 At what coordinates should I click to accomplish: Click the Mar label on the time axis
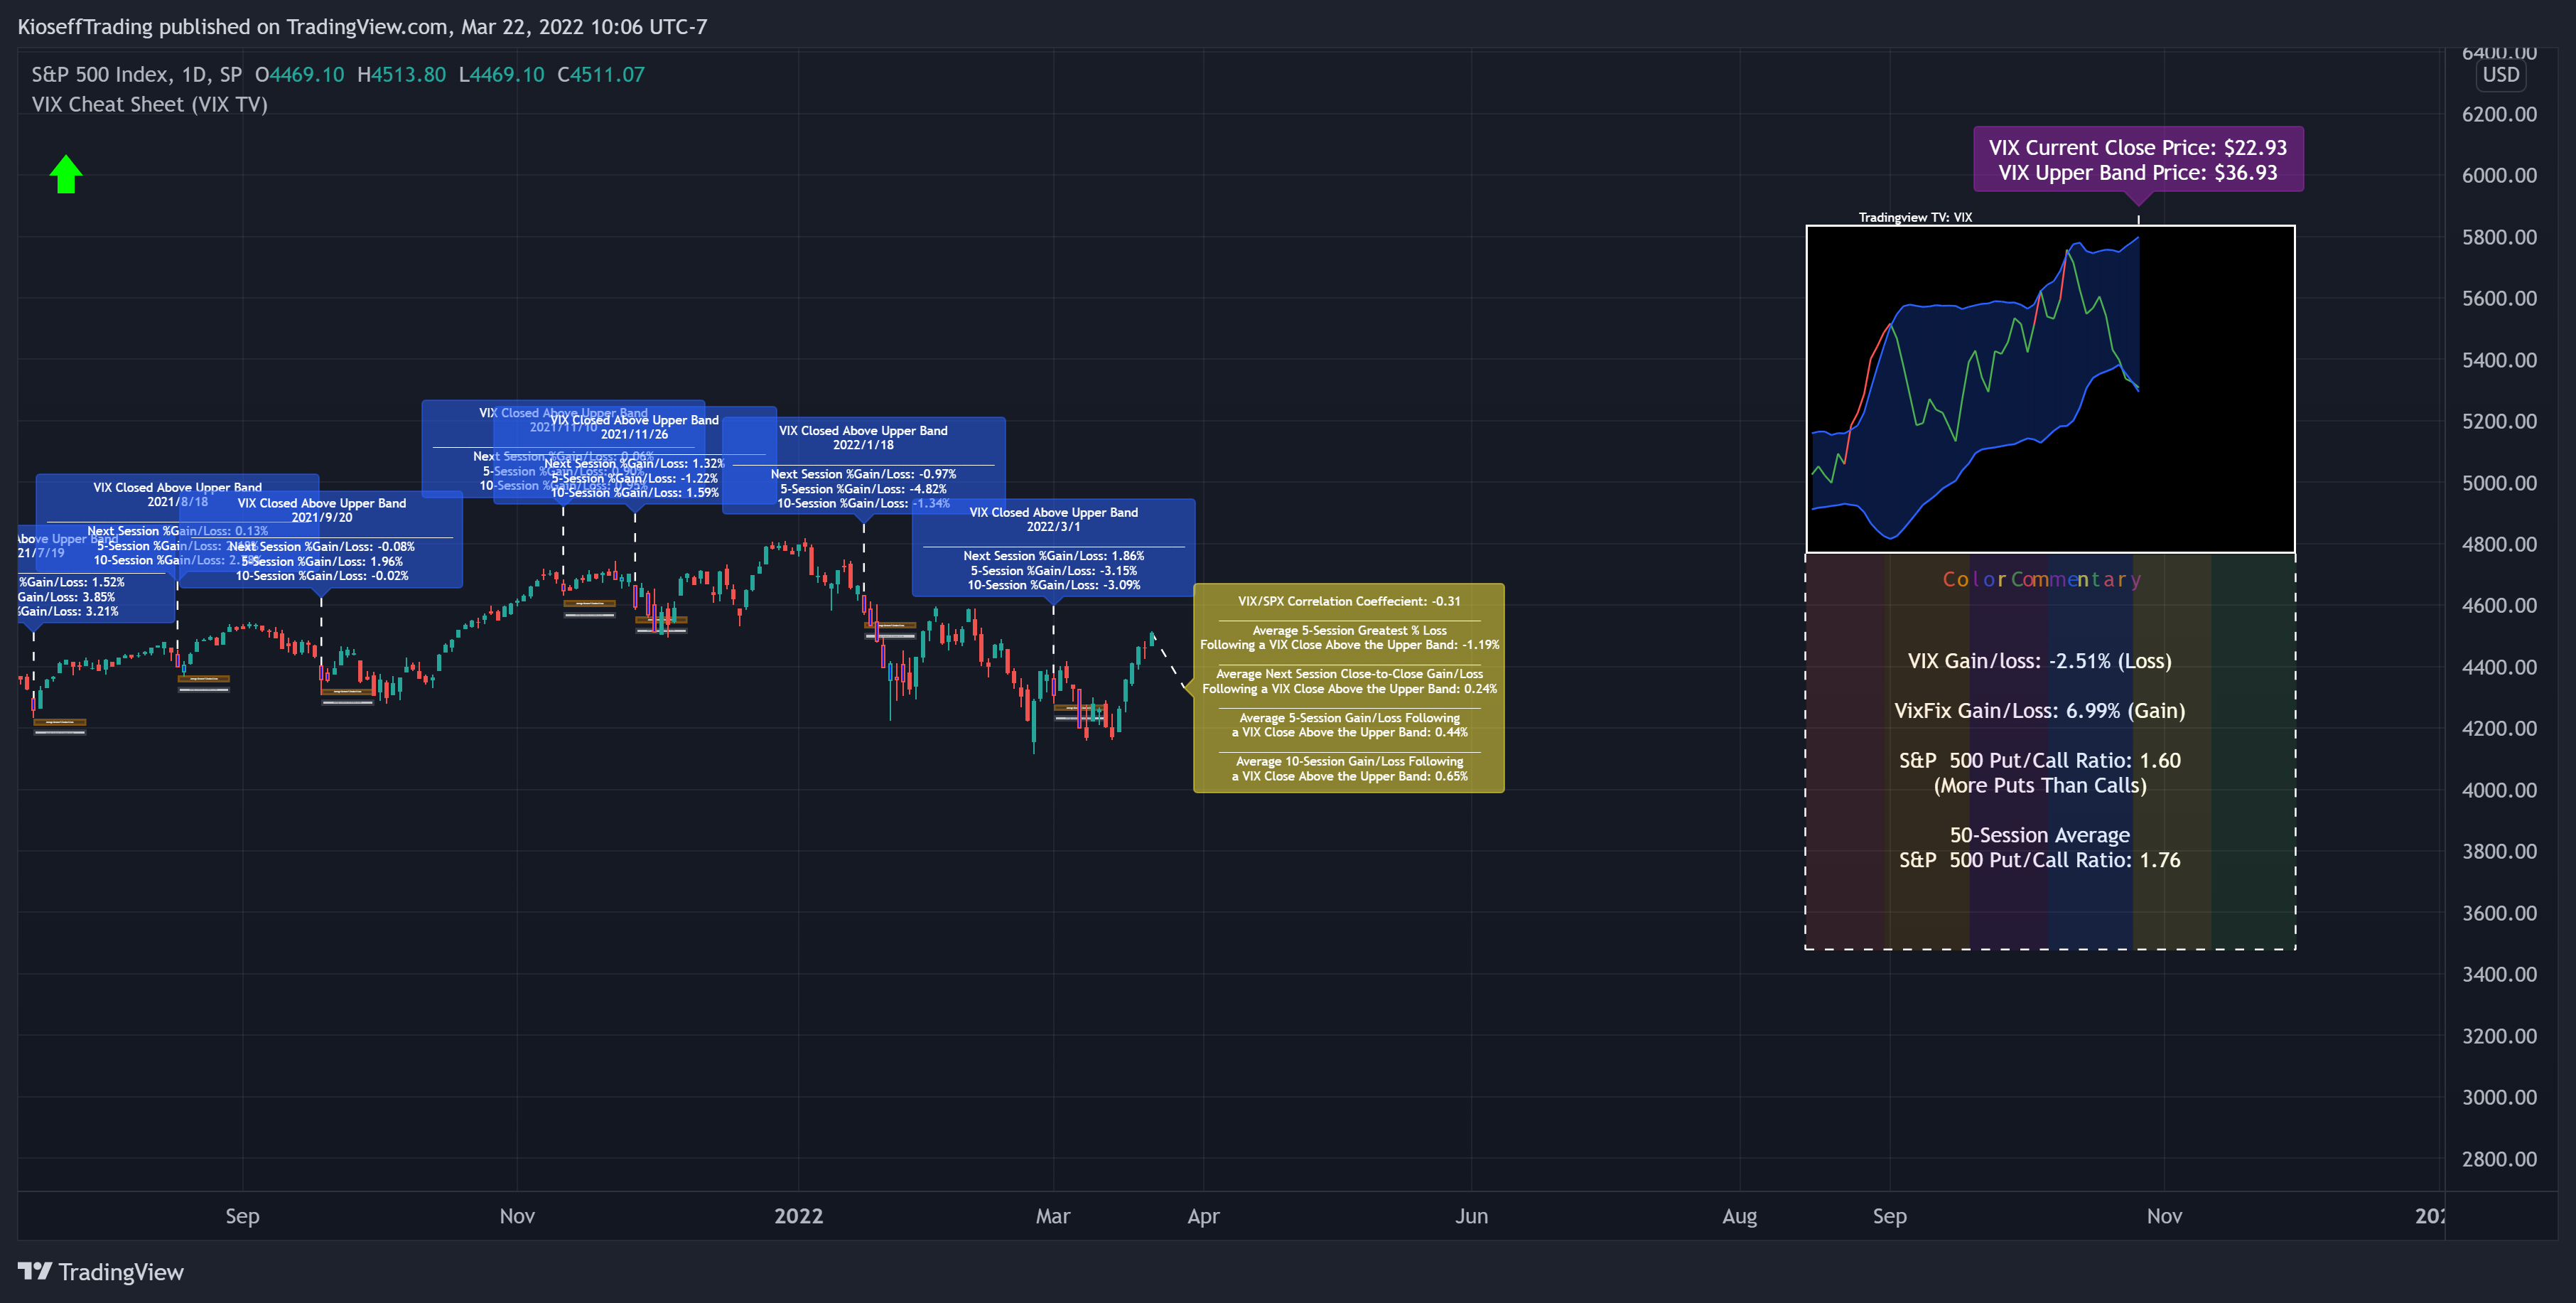[x=1053, y=1216]
